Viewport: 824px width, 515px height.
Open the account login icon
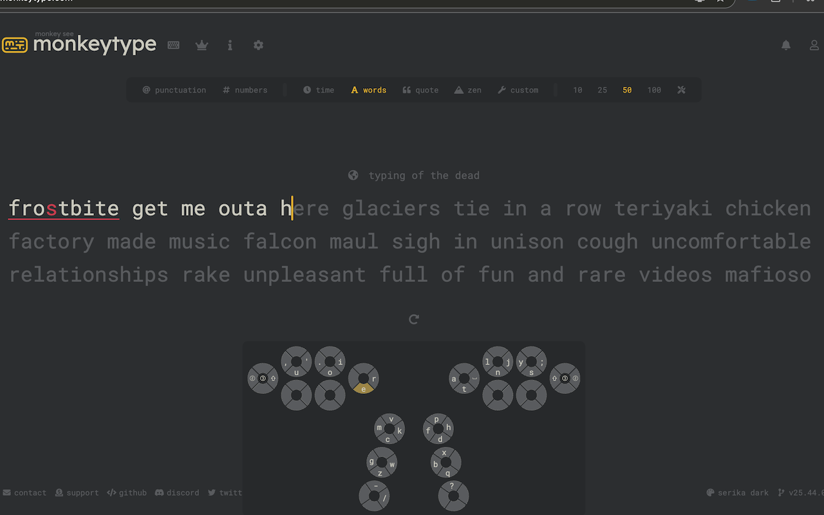[814, 45]
